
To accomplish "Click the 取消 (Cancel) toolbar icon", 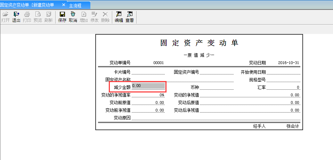I will point(73,17).
